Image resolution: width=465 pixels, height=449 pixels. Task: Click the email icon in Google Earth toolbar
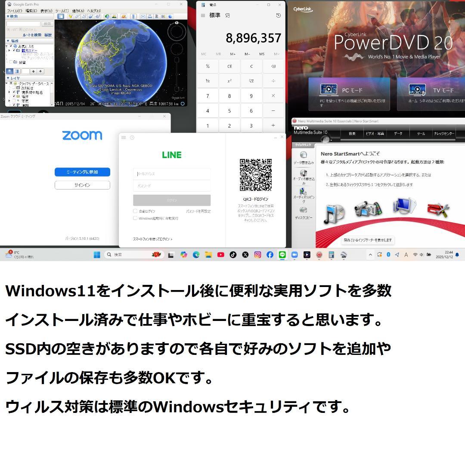pyautogui.click(x=143, y=16)
